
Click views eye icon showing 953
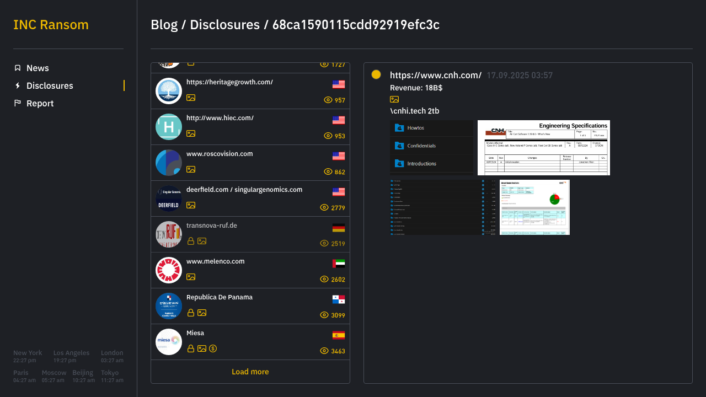328,136
